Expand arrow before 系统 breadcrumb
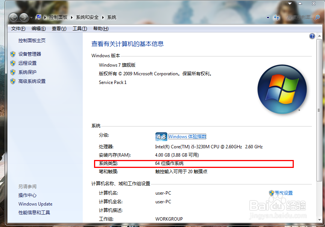 tap(103, 17)
